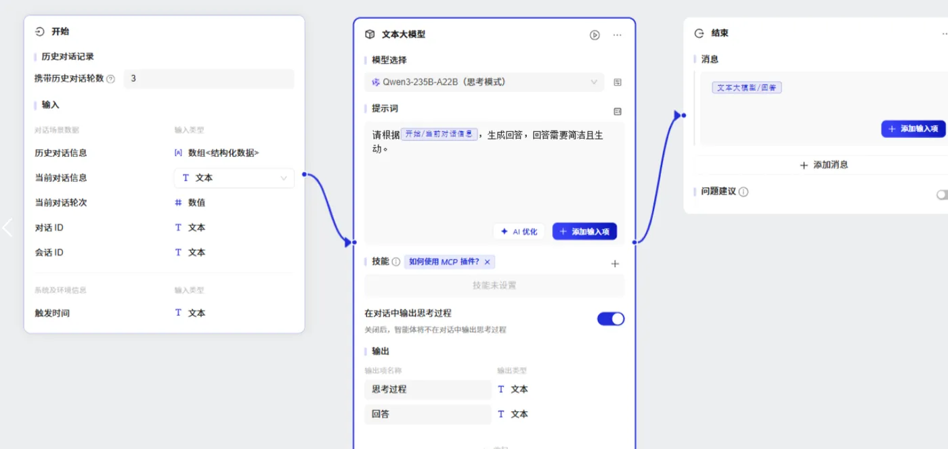Click the text type icon of 思考过程 output

(x=501, y=389)
